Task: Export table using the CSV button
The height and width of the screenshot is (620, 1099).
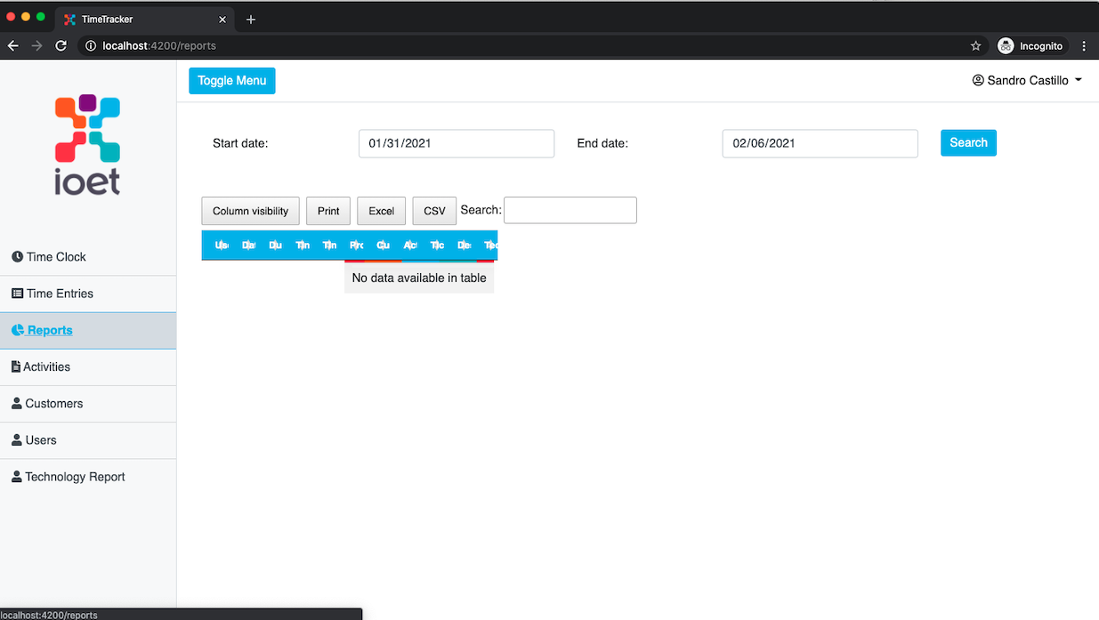Action: coord(434,211)
